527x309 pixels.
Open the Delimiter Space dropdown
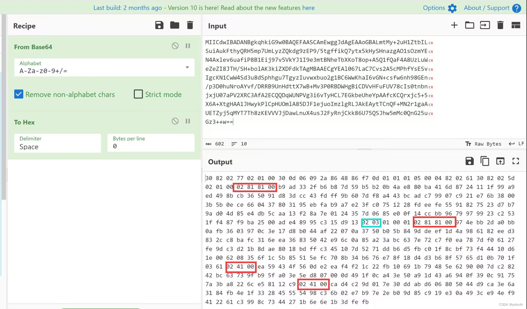[x=58, y=143]
